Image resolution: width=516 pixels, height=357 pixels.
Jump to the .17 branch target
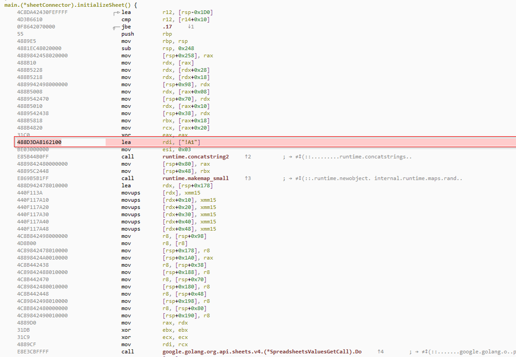click(167, 27)
